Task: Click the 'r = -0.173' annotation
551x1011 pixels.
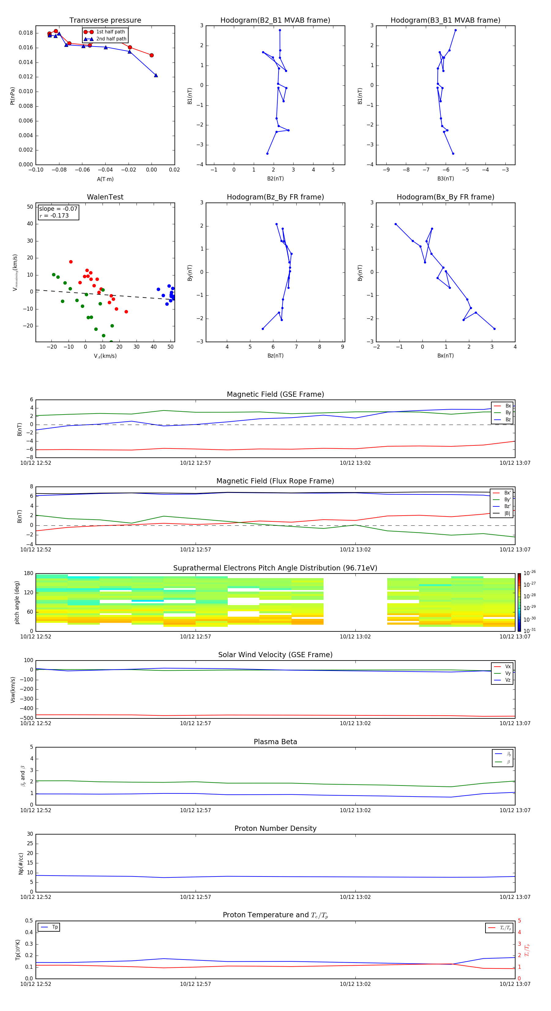Action: coord(54,215)
